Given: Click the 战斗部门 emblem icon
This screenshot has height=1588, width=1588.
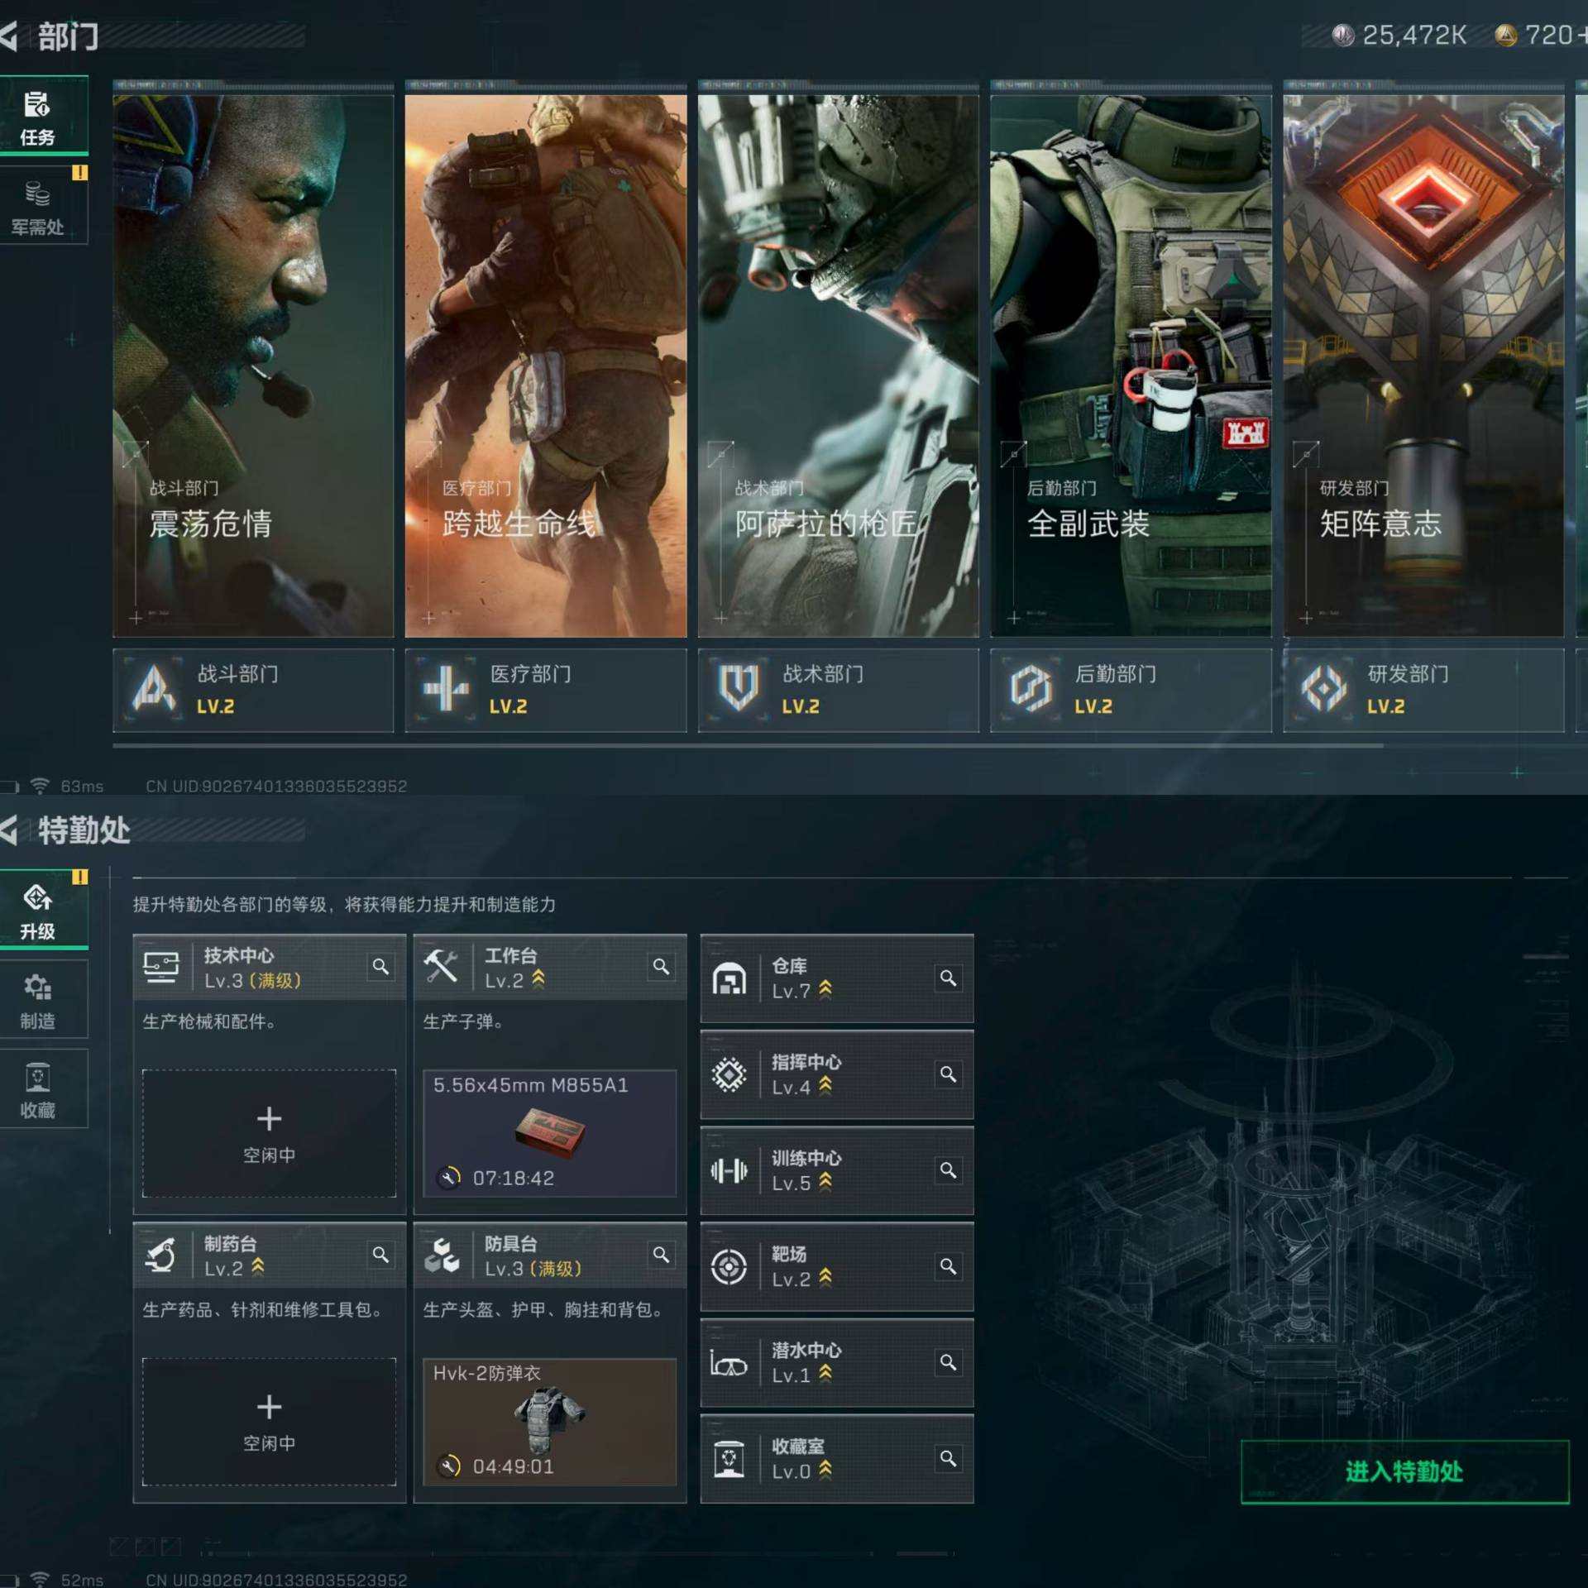Looking at the screenshot, I should pos(154,688).
